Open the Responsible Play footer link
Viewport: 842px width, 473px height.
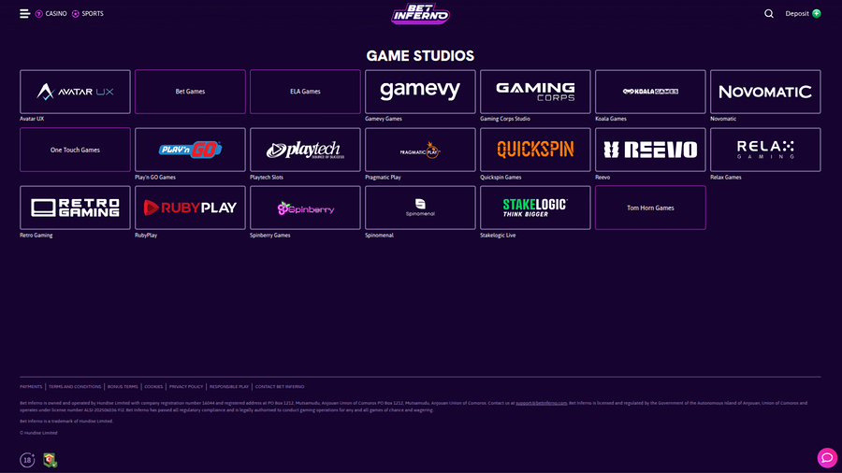click(x=229, y=387)
